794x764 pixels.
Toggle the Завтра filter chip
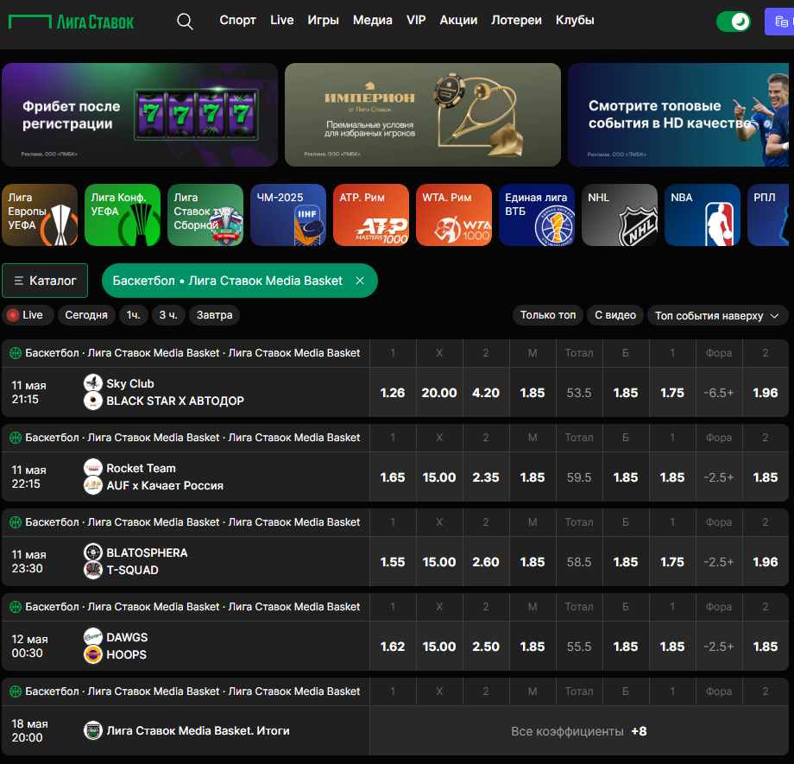coord(215,315)
